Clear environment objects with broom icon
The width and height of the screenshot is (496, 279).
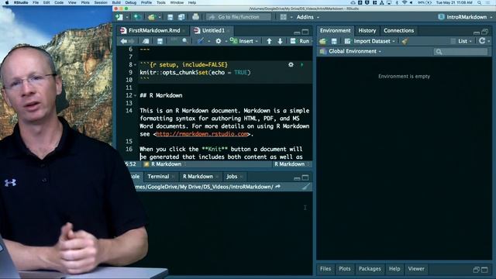coord(405,41)
